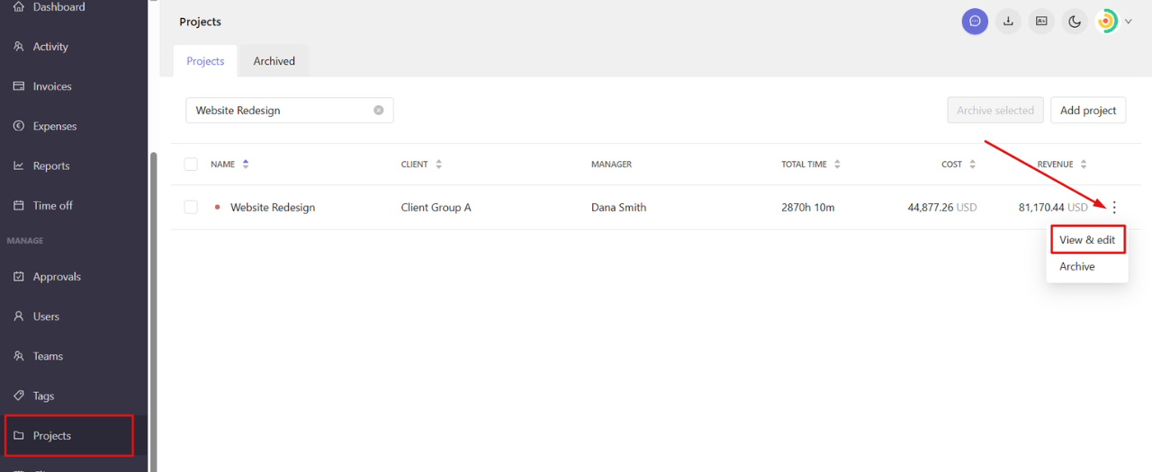
Task: Sort by Revenue column arrows
Action: [1084, 165]
